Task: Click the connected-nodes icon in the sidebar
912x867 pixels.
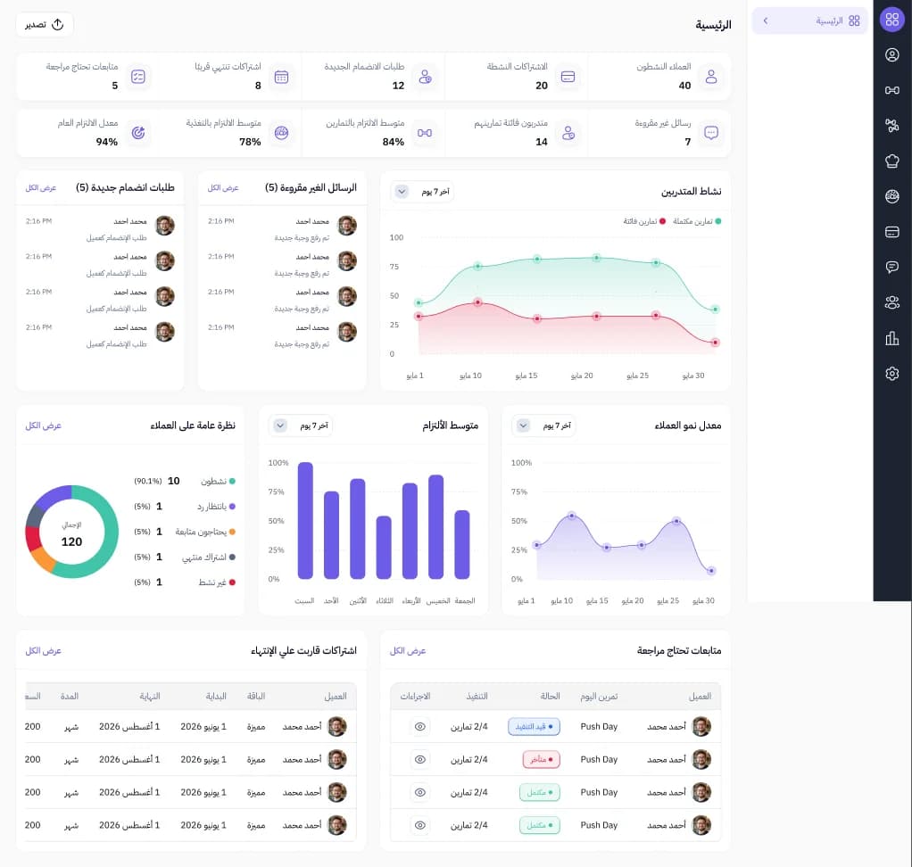Action: click(891, 125)
